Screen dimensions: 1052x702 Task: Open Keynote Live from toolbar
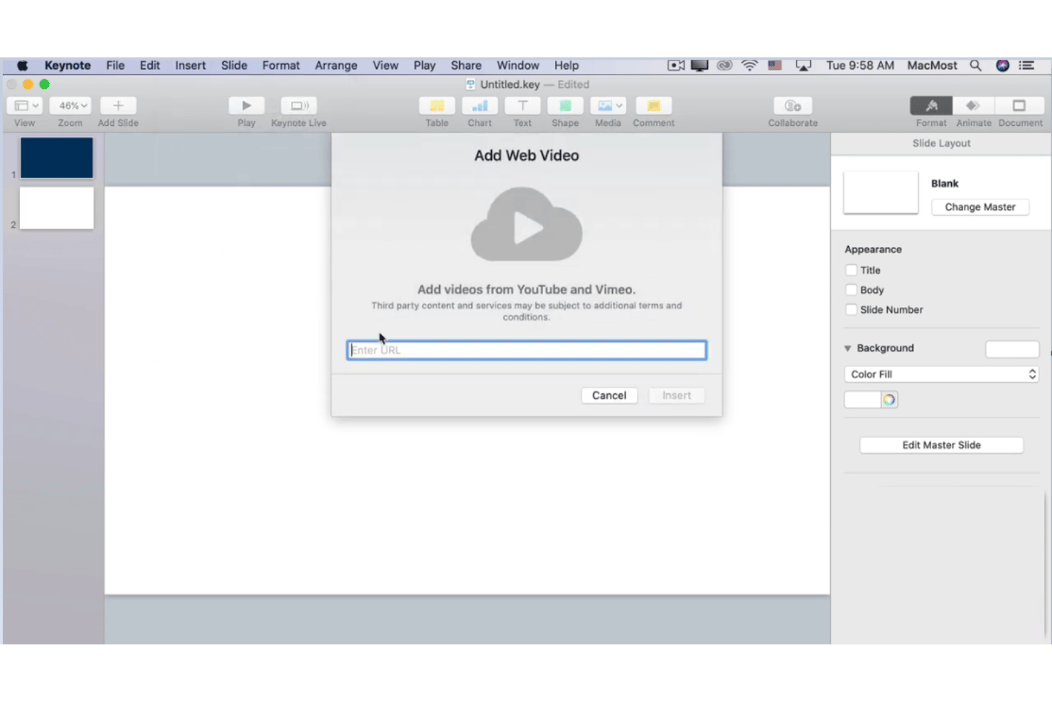(299, 105)
